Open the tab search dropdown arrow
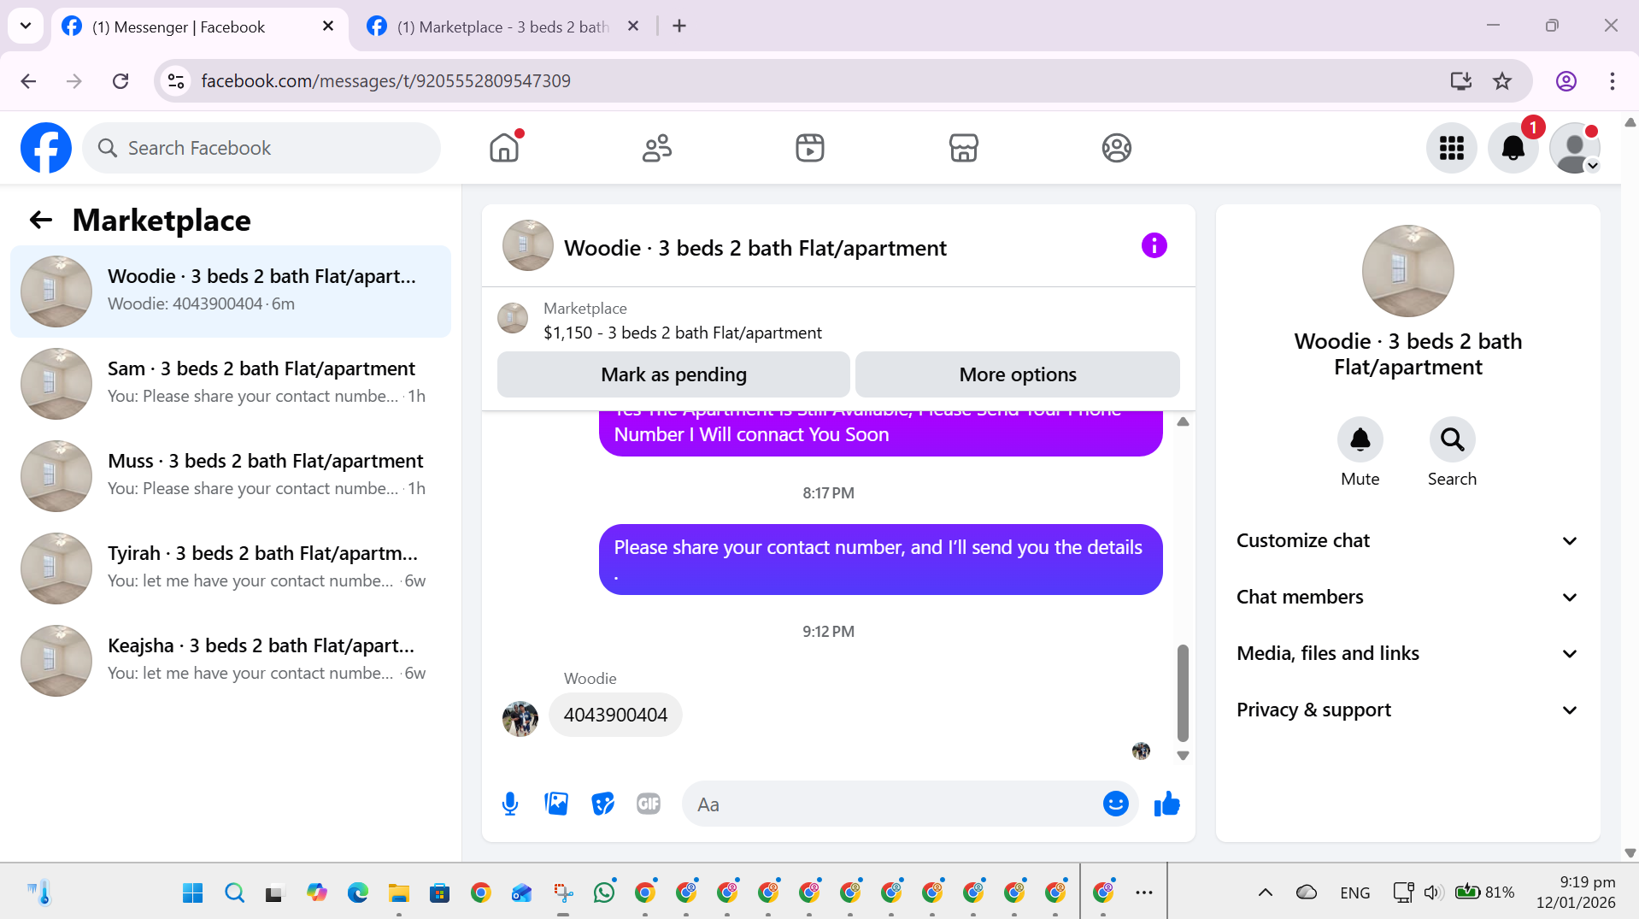 click(x=26, y=26)
